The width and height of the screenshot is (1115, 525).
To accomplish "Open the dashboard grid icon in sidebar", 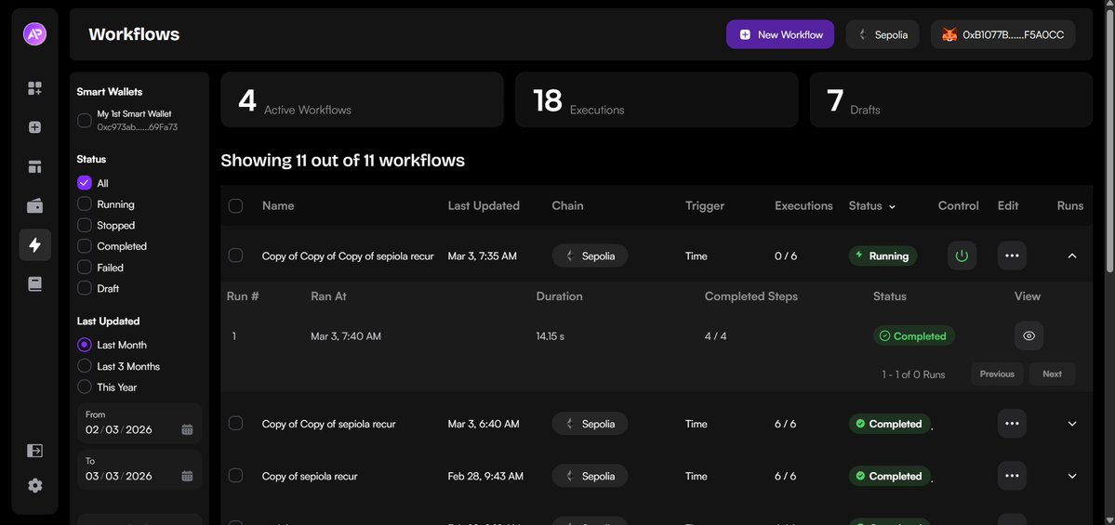I will pos(34,88).
